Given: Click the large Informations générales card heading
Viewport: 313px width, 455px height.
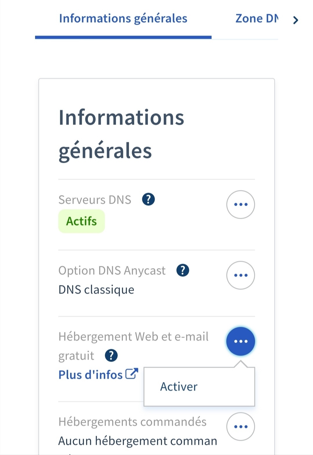Looking at the screenshot, I should (121, 134).
